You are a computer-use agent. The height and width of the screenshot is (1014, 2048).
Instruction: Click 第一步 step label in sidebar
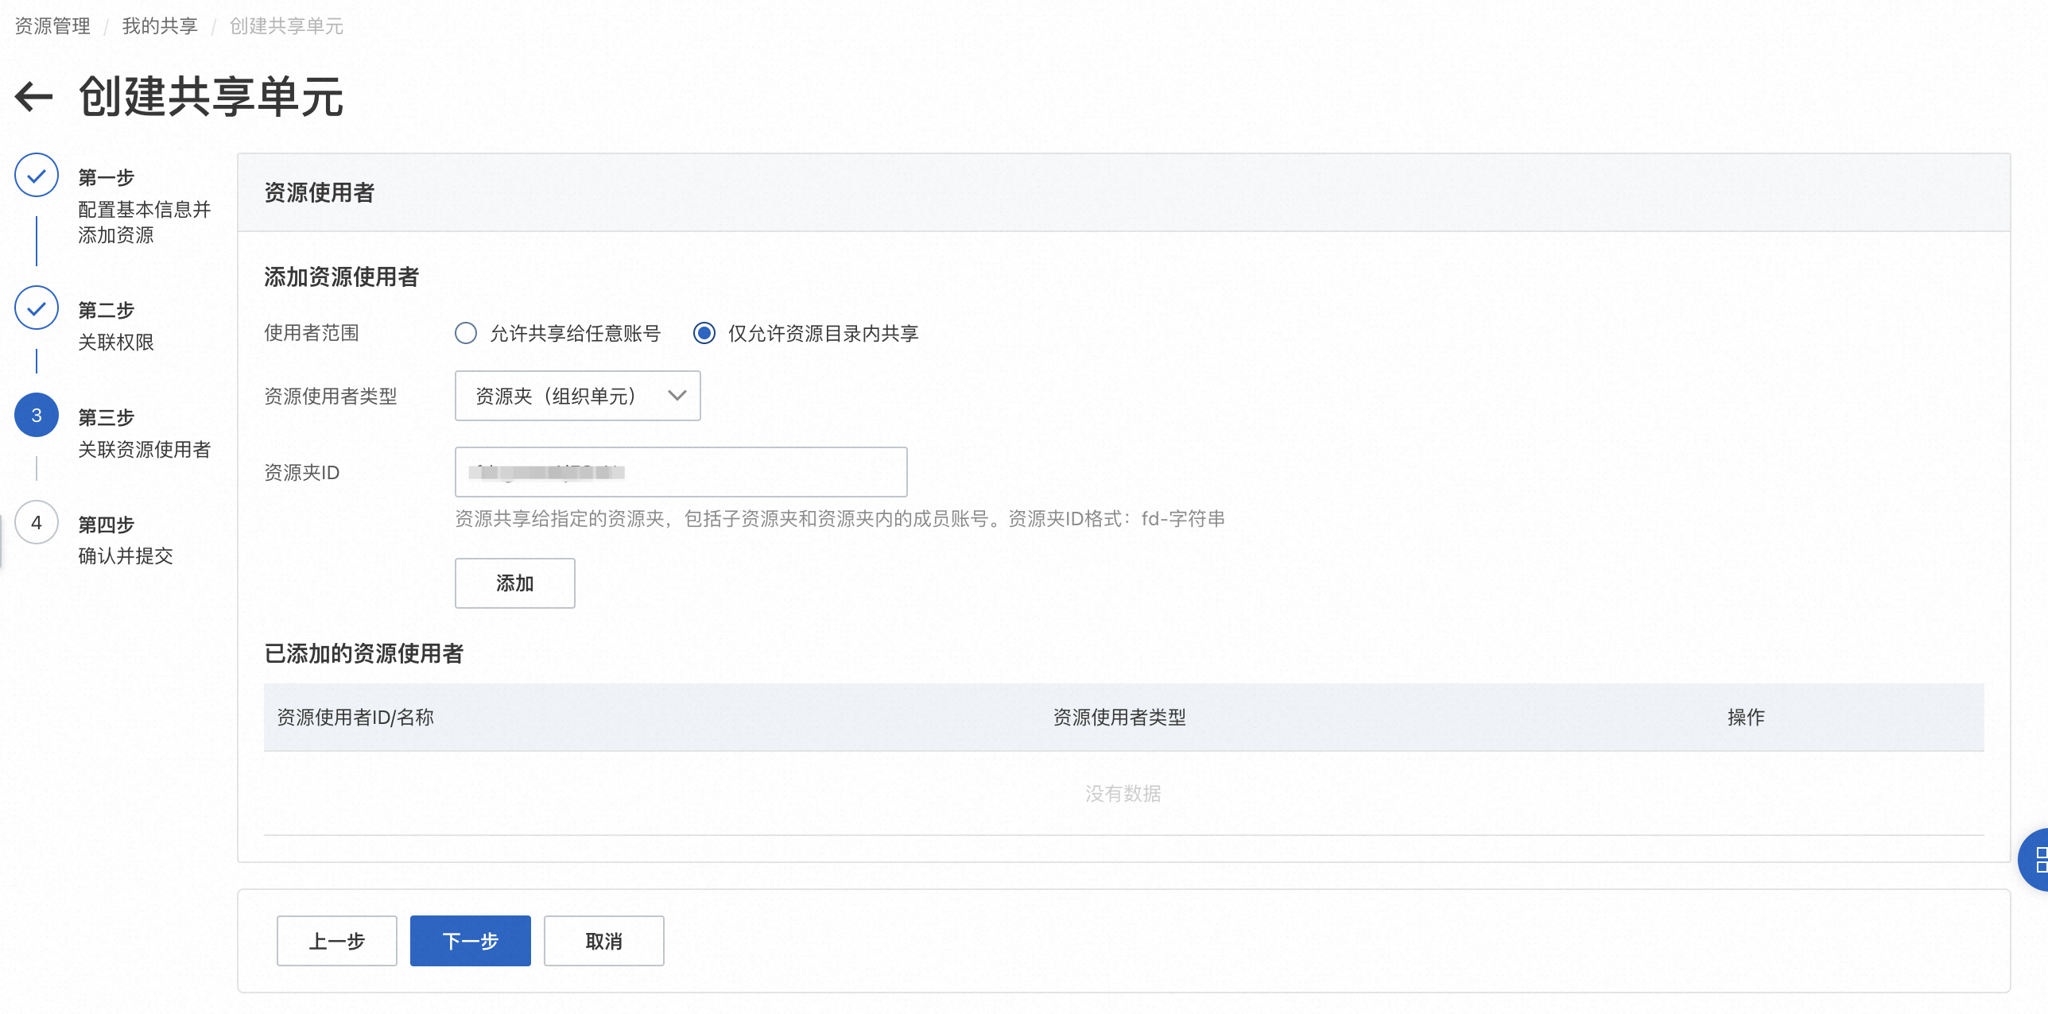[x=107, y=177]
